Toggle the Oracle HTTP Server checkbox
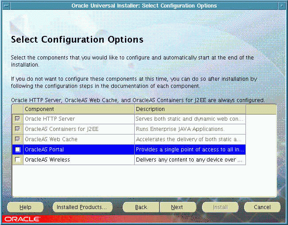Image resolution: width=288 pixels, height=225 pixels. pos(18,119)
